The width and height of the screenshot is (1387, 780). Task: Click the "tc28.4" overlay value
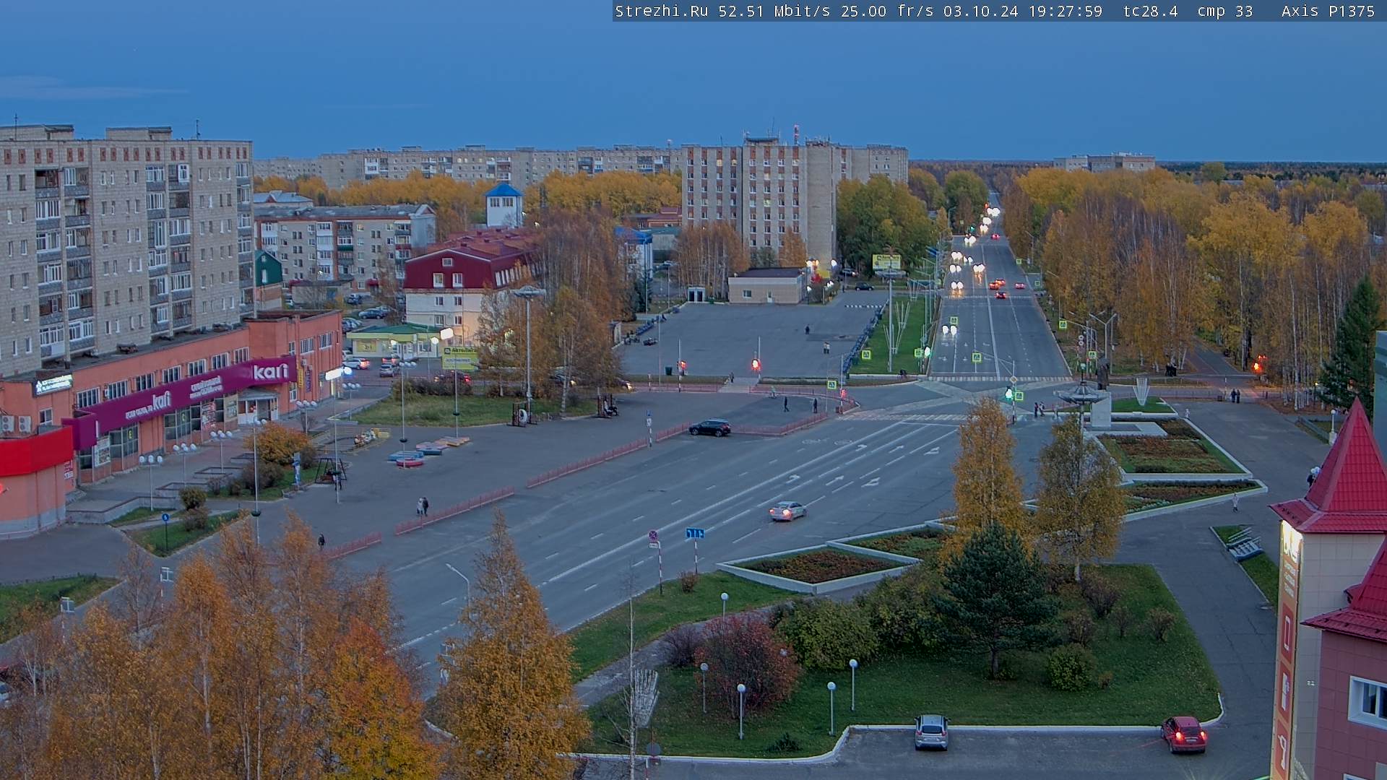pyautogui.click(x=1151, y=11)
